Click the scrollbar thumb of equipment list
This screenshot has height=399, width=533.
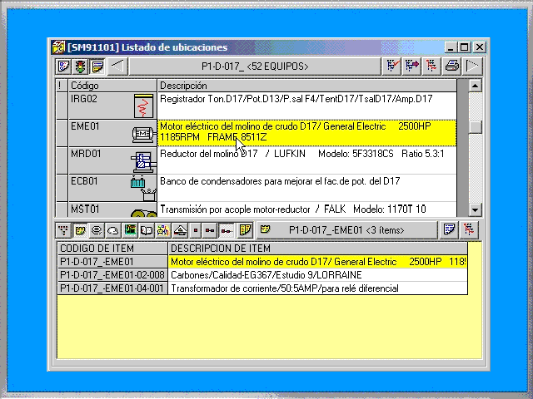click(x=475, y=127)
